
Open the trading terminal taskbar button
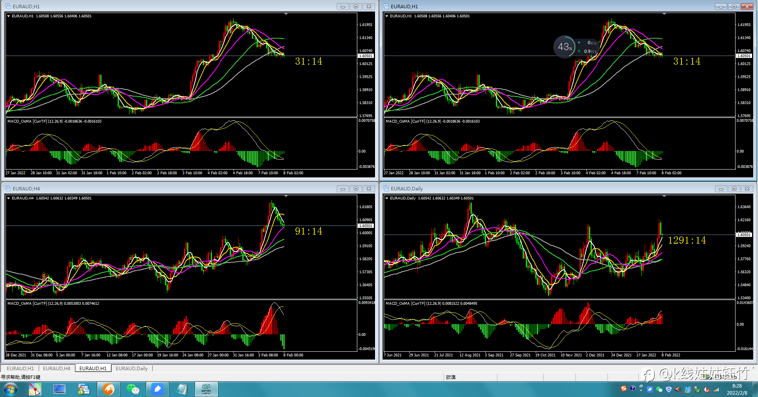(206, 390)
